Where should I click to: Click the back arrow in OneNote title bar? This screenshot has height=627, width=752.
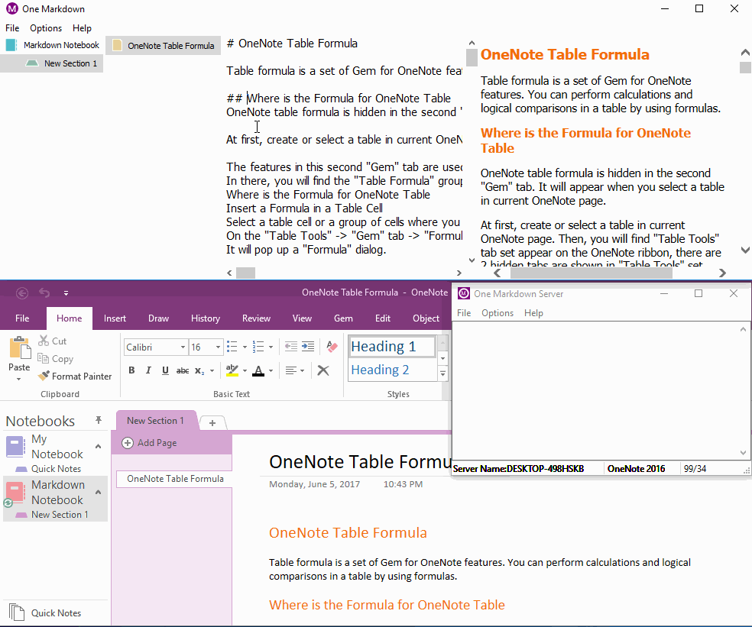pos(22,292)
